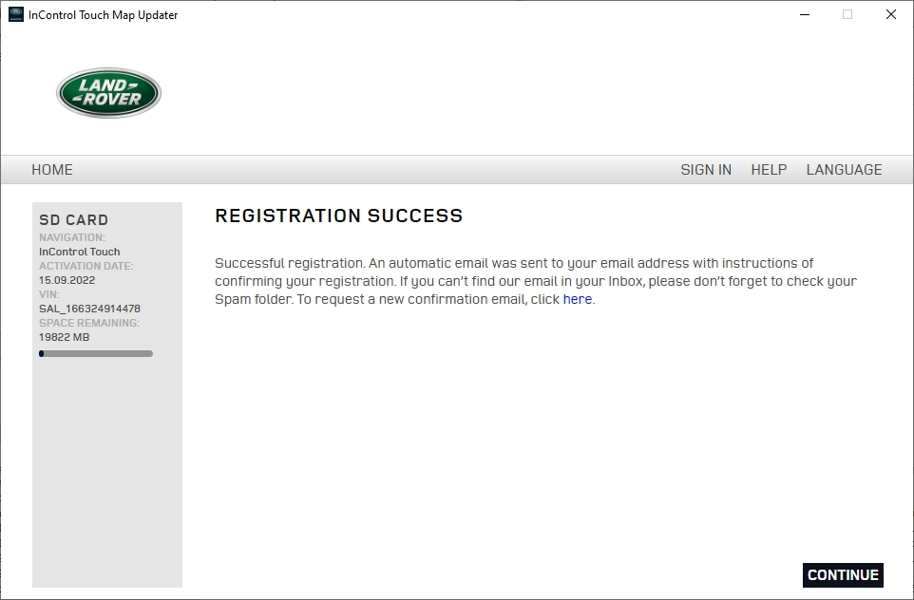The height and width of the screenshot is (600, 914).
Task: Open the SIGN IN menu item
Action: [x=706, y=170]
